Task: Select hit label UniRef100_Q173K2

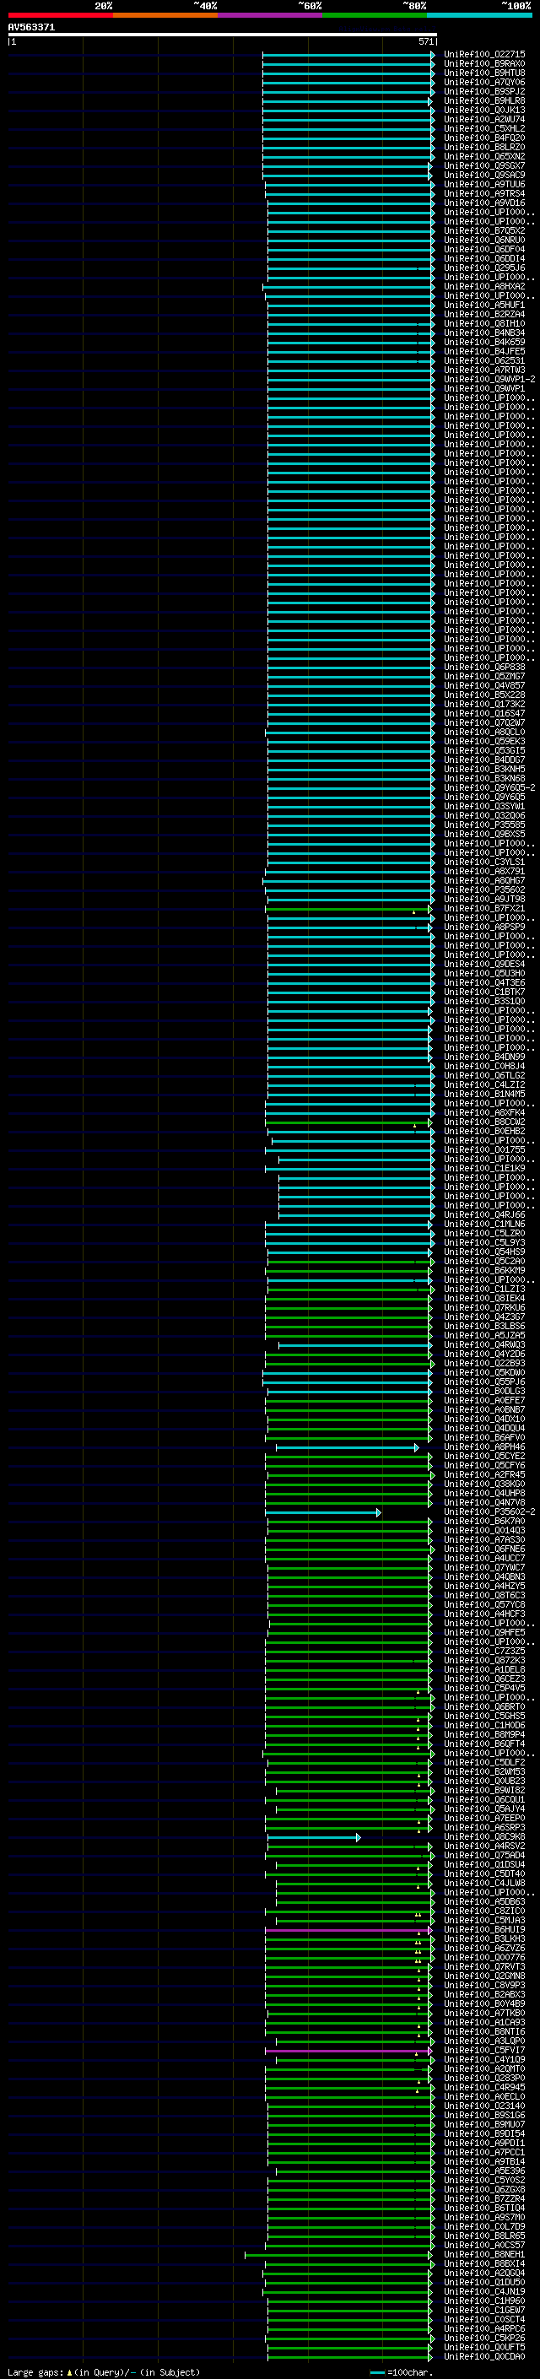Action: point(483,704)
